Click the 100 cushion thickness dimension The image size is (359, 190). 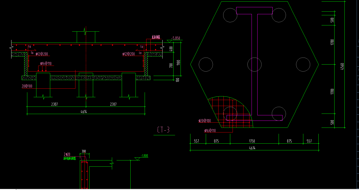[x=178, y=80]
